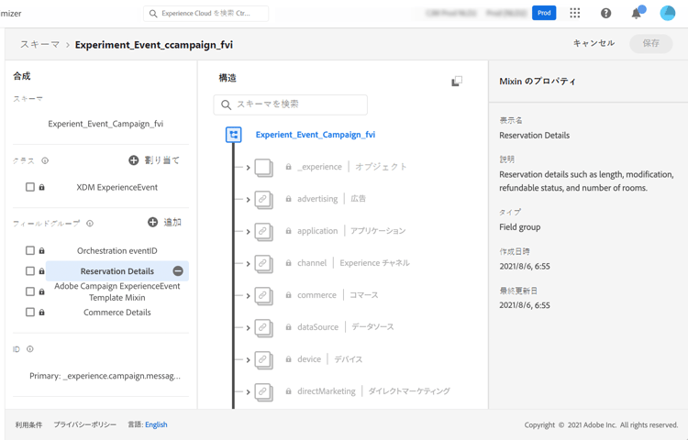Open the notifications bell
This screenshot has width=688, height=440.
(x=636, y=14)
